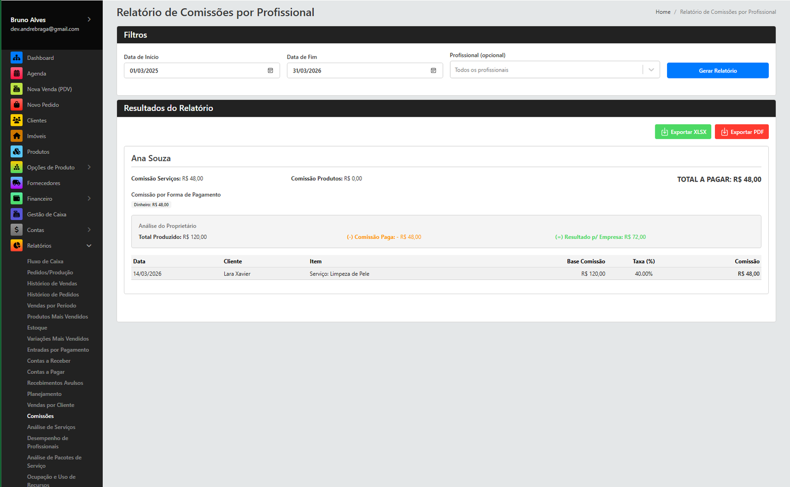
Task: Expand the Opções de Produto submenu
Action: click(89, 167)
